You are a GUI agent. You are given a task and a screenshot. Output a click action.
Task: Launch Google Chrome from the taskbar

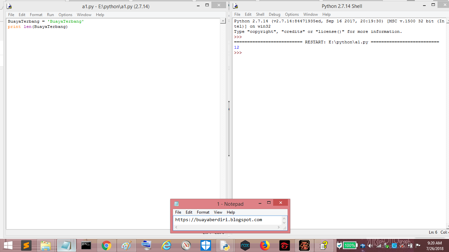coord(106,245)
